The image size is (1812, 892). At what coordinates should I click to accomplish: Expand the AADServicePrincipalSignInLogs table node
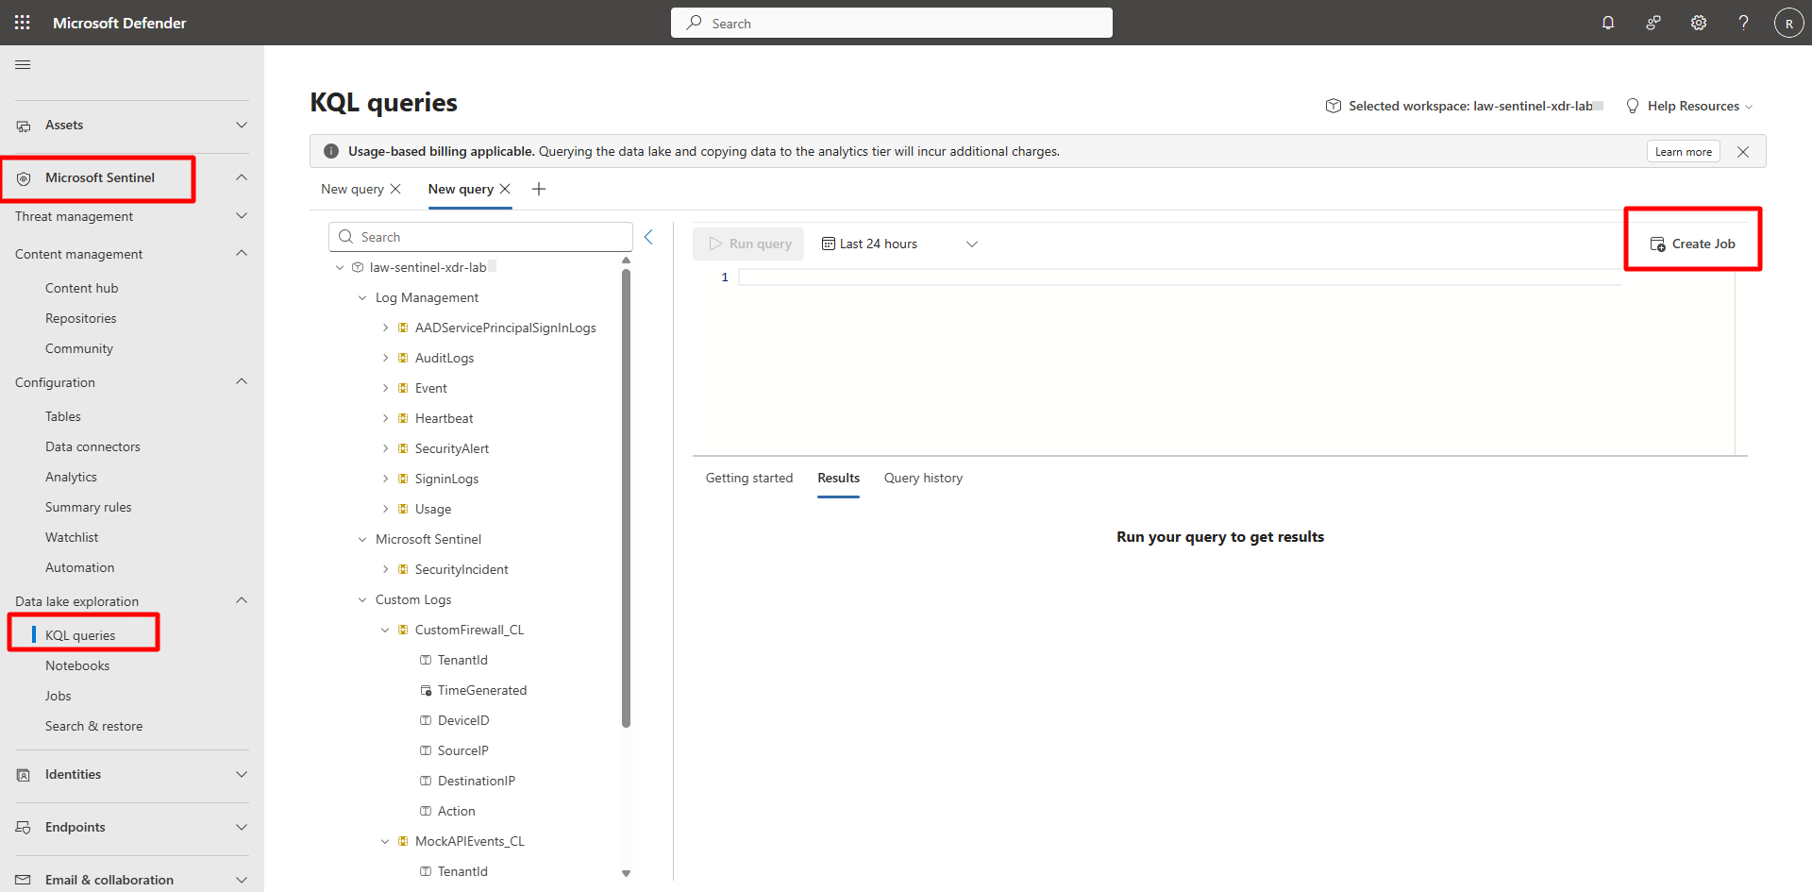(385, 328)
